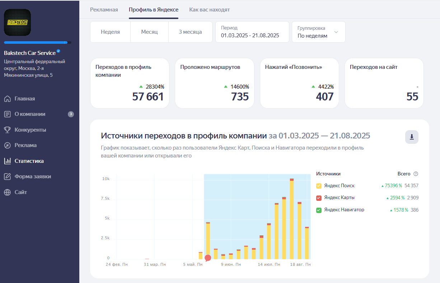Click the Источники legend heading
440x283 pixels.
328,174
